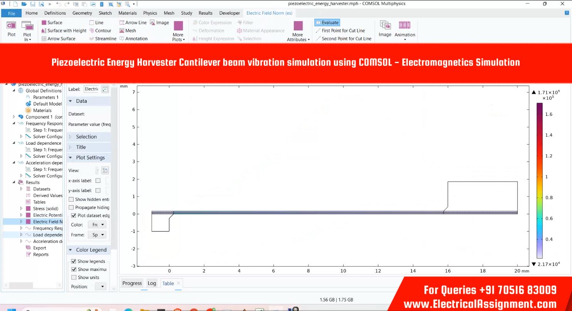Open the Animation tool in the ribbon
This screenshot has width=572, height=311.
click(404, 29)
